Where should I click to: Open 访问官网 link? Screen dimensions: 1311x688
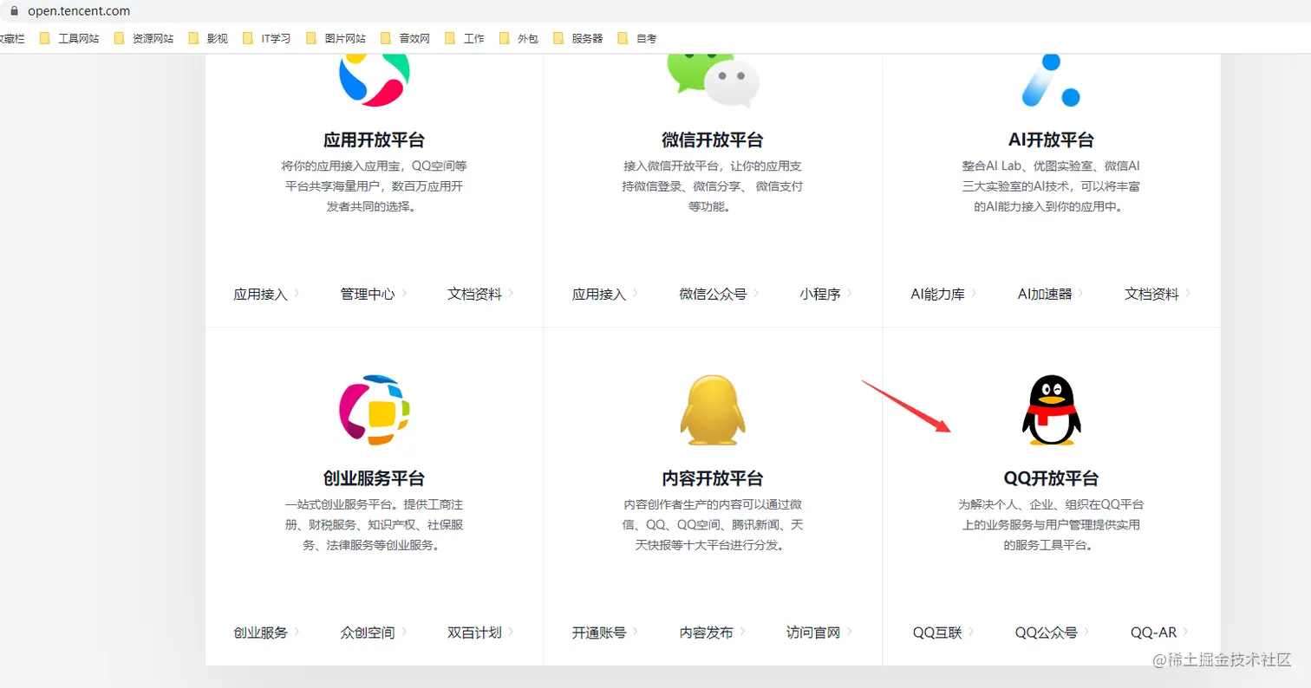point(819,633)
